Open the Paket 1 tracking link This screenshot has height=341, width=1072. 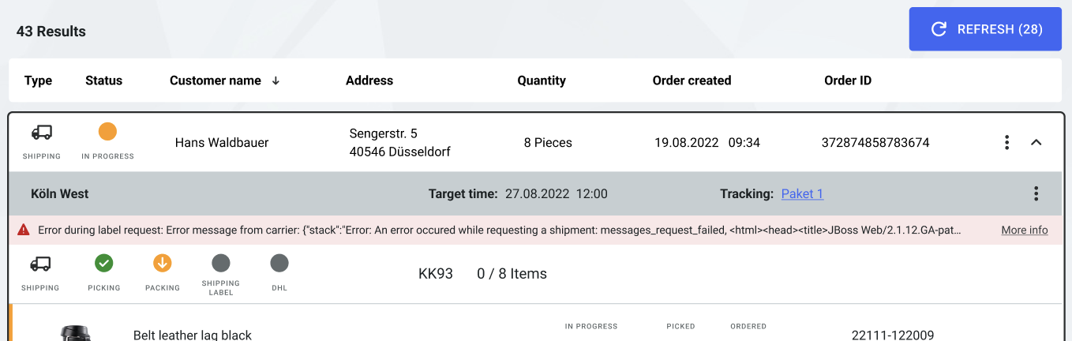pyautogui.click(x=802, y=193)
